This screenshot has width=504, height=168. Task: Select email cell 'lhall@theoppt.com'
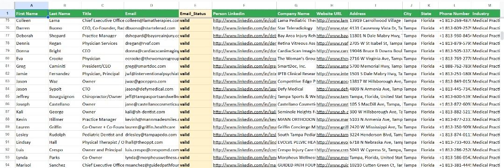tap(151, 142)
